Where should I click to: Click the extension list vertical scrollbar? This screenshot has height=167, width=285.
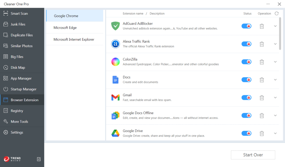point(280,33)
